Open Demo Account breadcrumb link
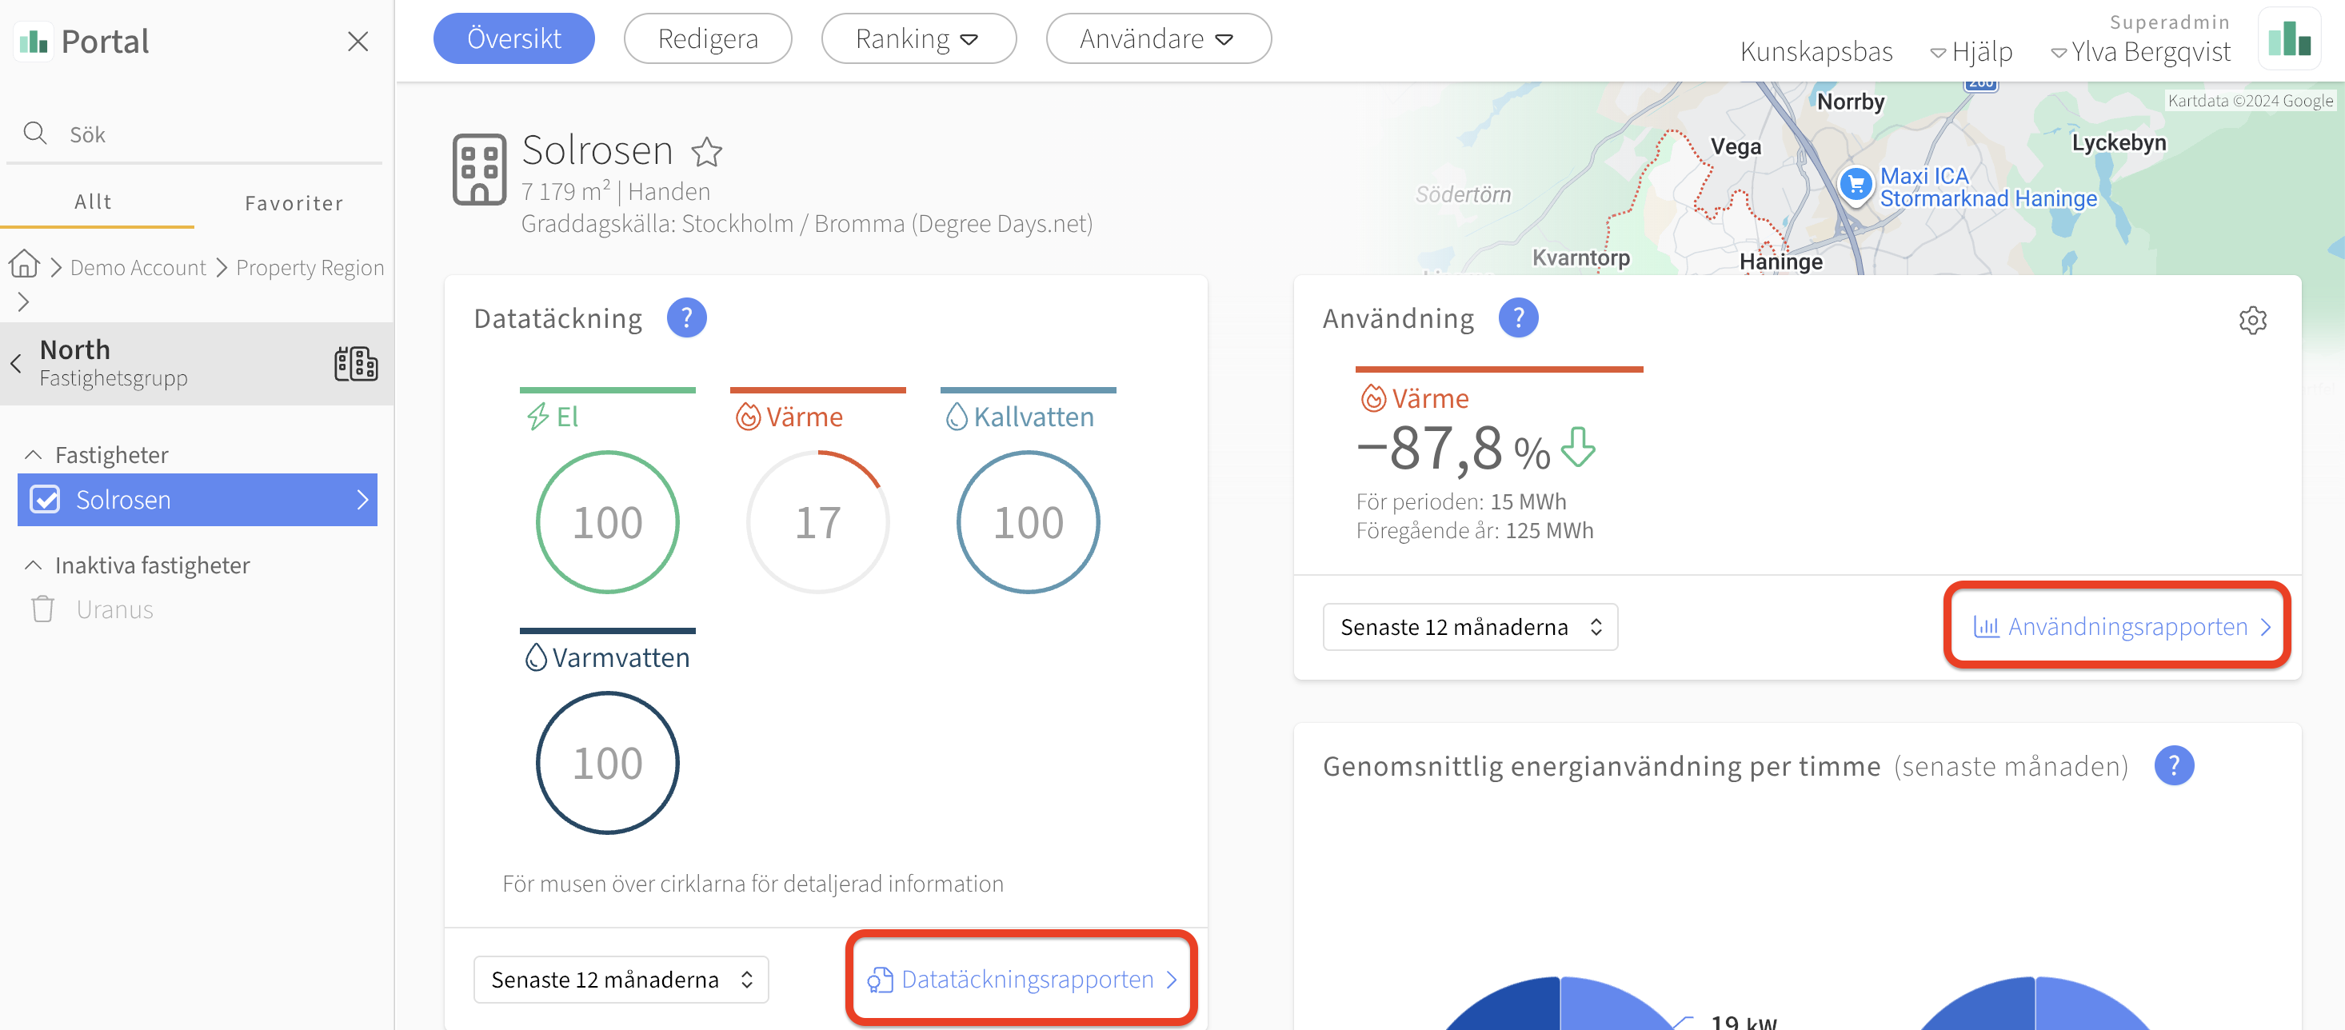Viewport: 2345px width, 1030px height. (x=138, y=268)
